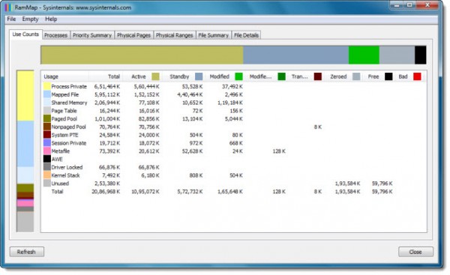Click the Zeroed gray color swatch
Image resolution: width=450 pixels, height=275 pixels.
coord(356,76)
